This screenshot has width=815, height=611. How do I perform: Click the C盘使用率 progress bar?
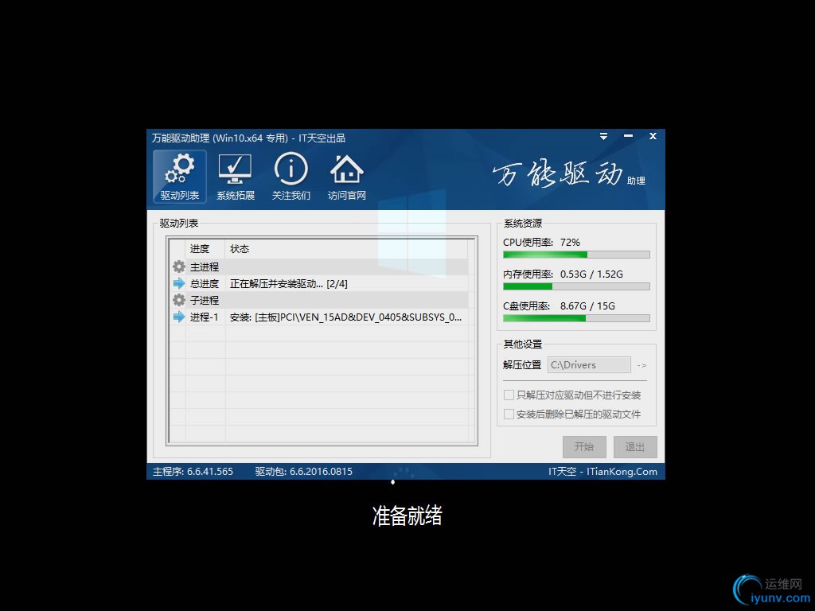pos(576,318)
